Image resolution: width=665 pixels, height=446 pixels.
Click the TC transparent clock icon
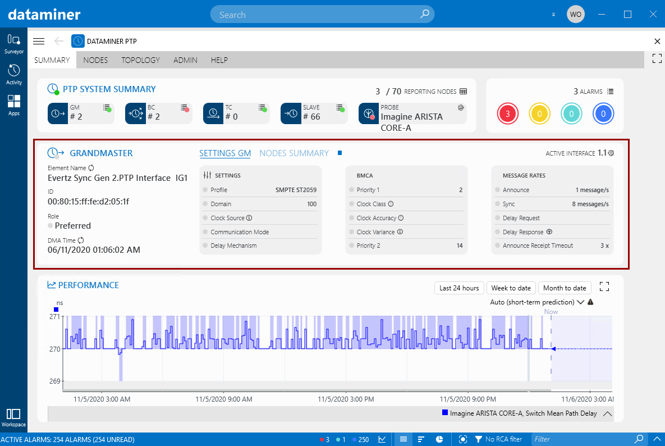coord(213,113)
